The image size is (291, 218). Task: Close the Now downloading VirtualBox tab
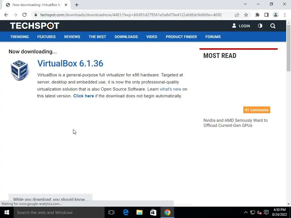coord(66,5)
